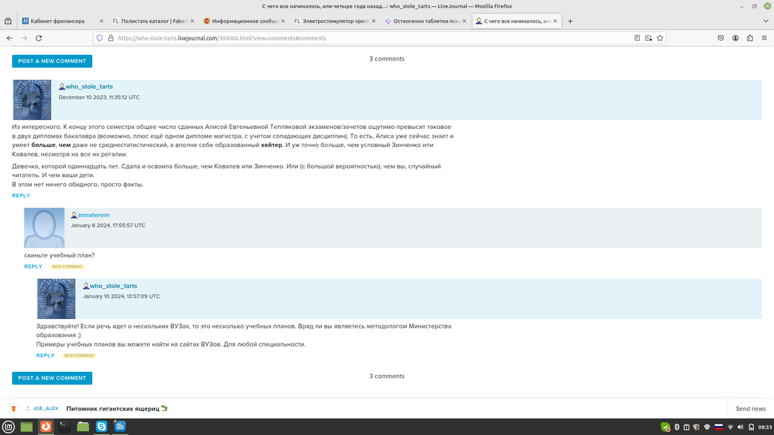Reply to the December 10 comment

[21, 196]
